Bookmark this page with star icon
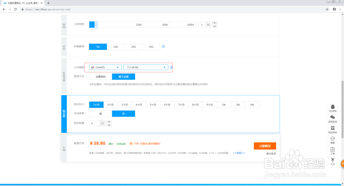This screenshot has width=344, height=186. 327,9
